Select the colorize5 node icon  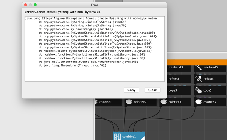tap(199, 102)
